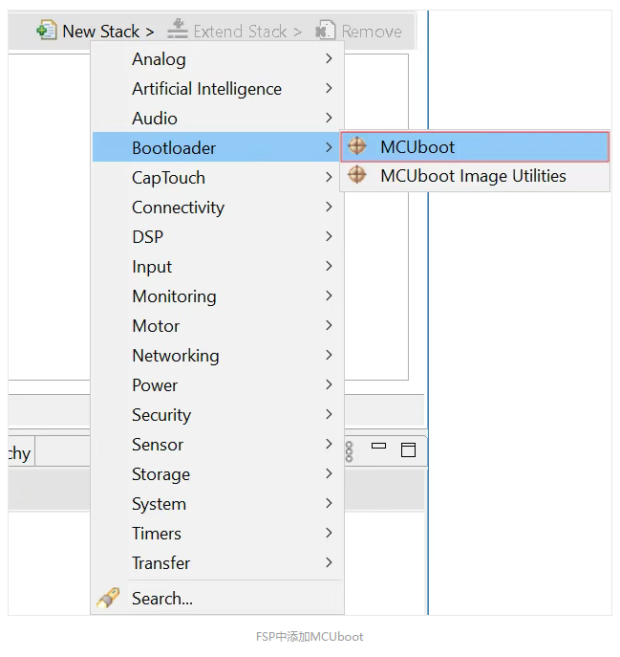Screen dimensions: 620x657
Task: Click the Search flashlight icon
Action: [x=108, y=598]
